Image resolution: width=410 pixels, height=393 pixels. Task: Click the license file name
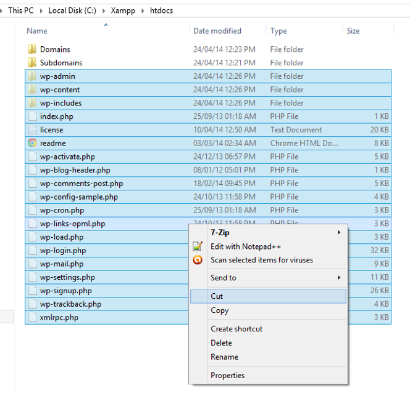pos(51,130)
